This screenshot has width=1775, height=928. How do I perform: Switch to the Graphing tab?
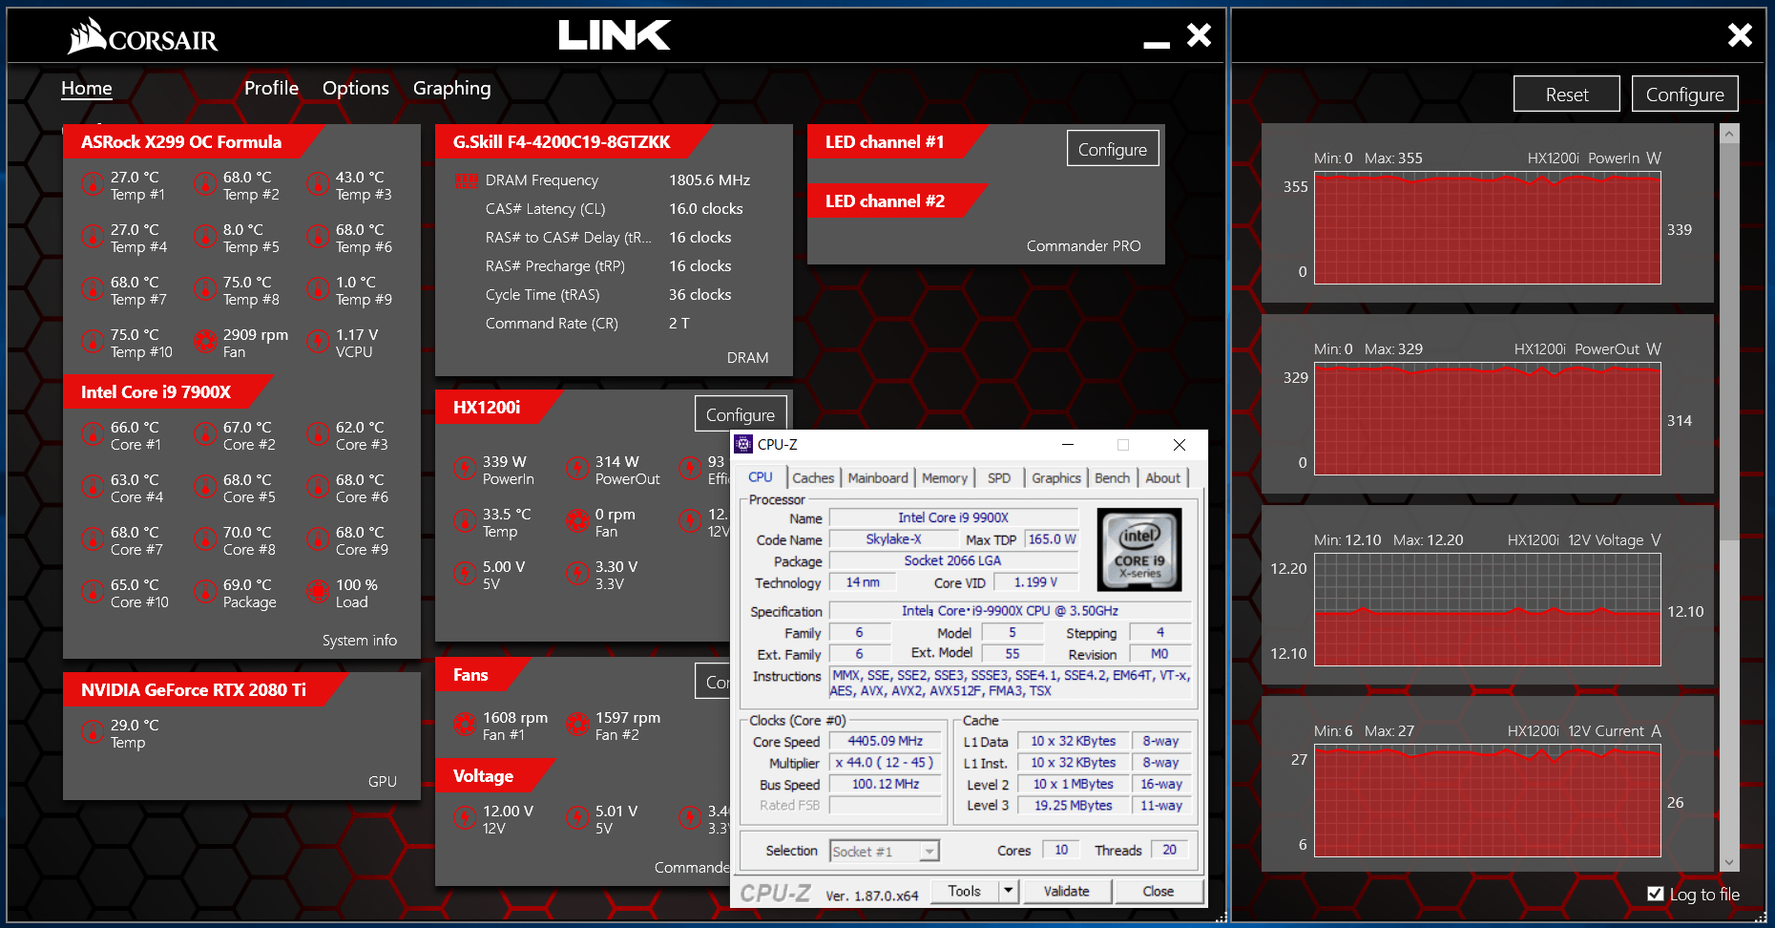[x=452, y=88]
